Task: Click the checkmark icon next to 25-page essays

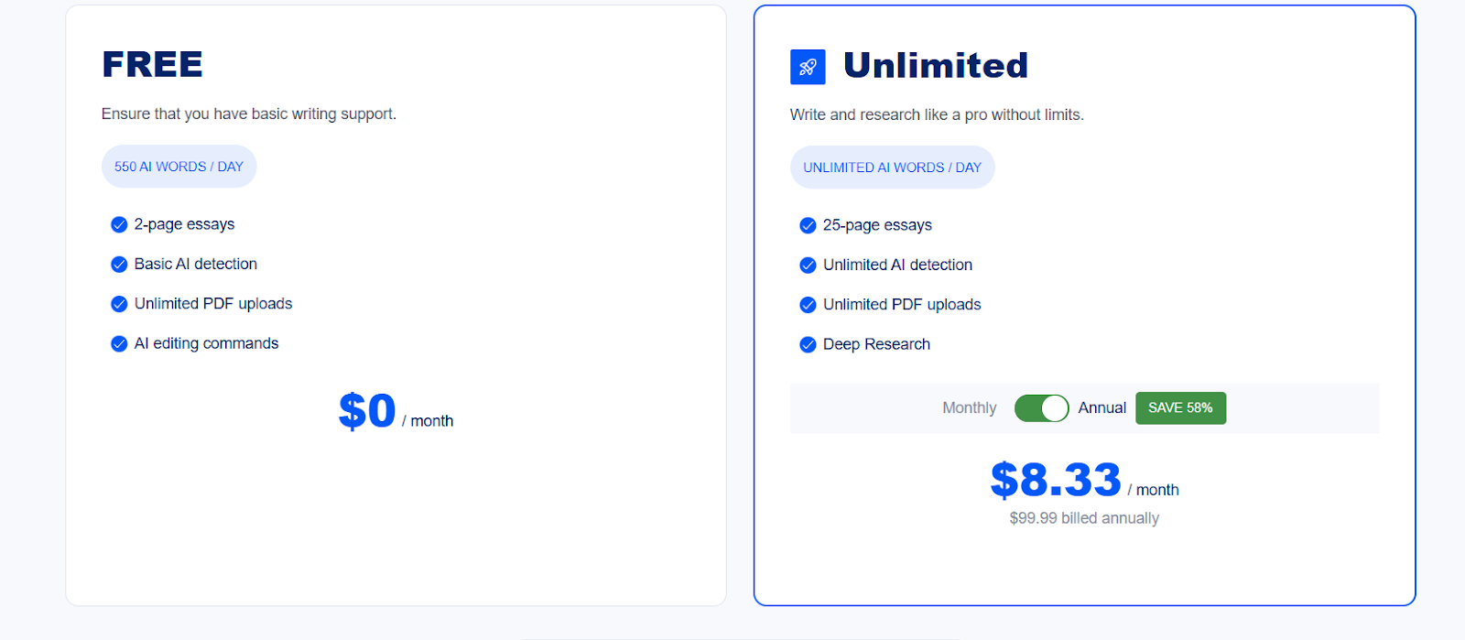Action: pyautogui.click(x=808, y=226)
